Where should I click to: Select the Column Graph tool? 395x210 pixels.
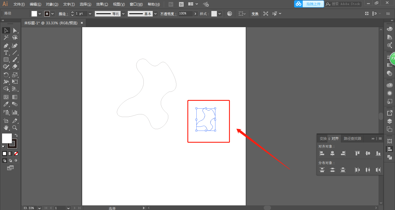click(x=15, y=112)
